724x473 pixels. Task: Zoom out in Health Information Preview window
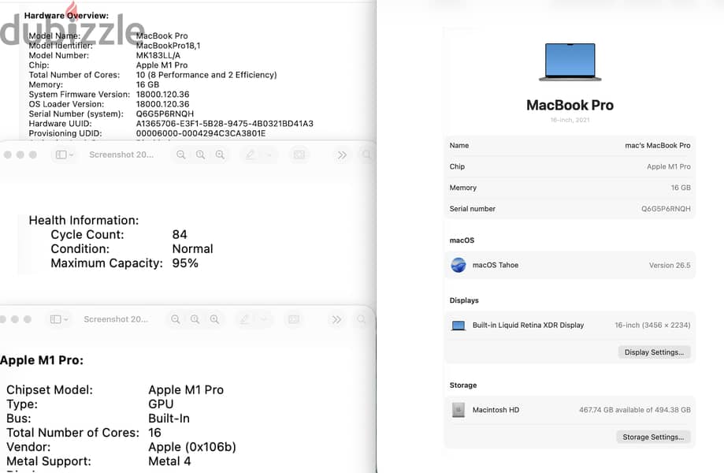(x=181, y=155)
